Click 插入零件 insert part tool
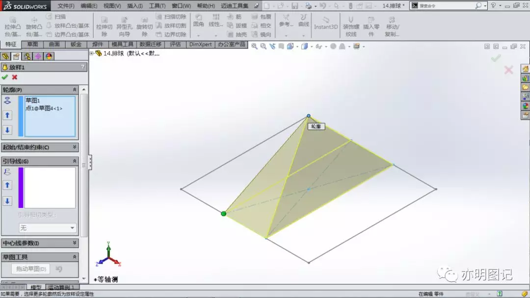The width and height of the screenshot is (530, 298). point(371,27)
